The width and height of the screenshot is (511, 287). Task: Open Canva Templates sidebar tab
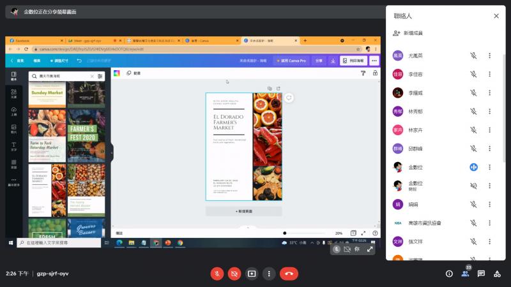(x=13, y=76)
